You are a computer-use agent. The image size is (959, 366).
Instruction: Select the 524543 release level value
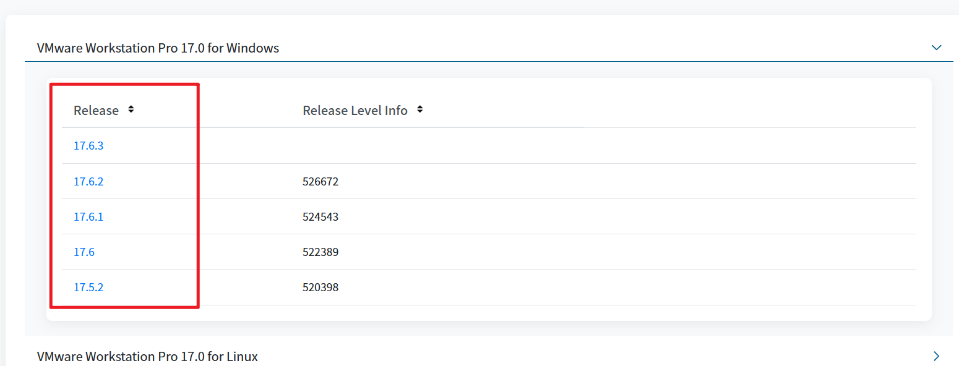tap(320, 216)
